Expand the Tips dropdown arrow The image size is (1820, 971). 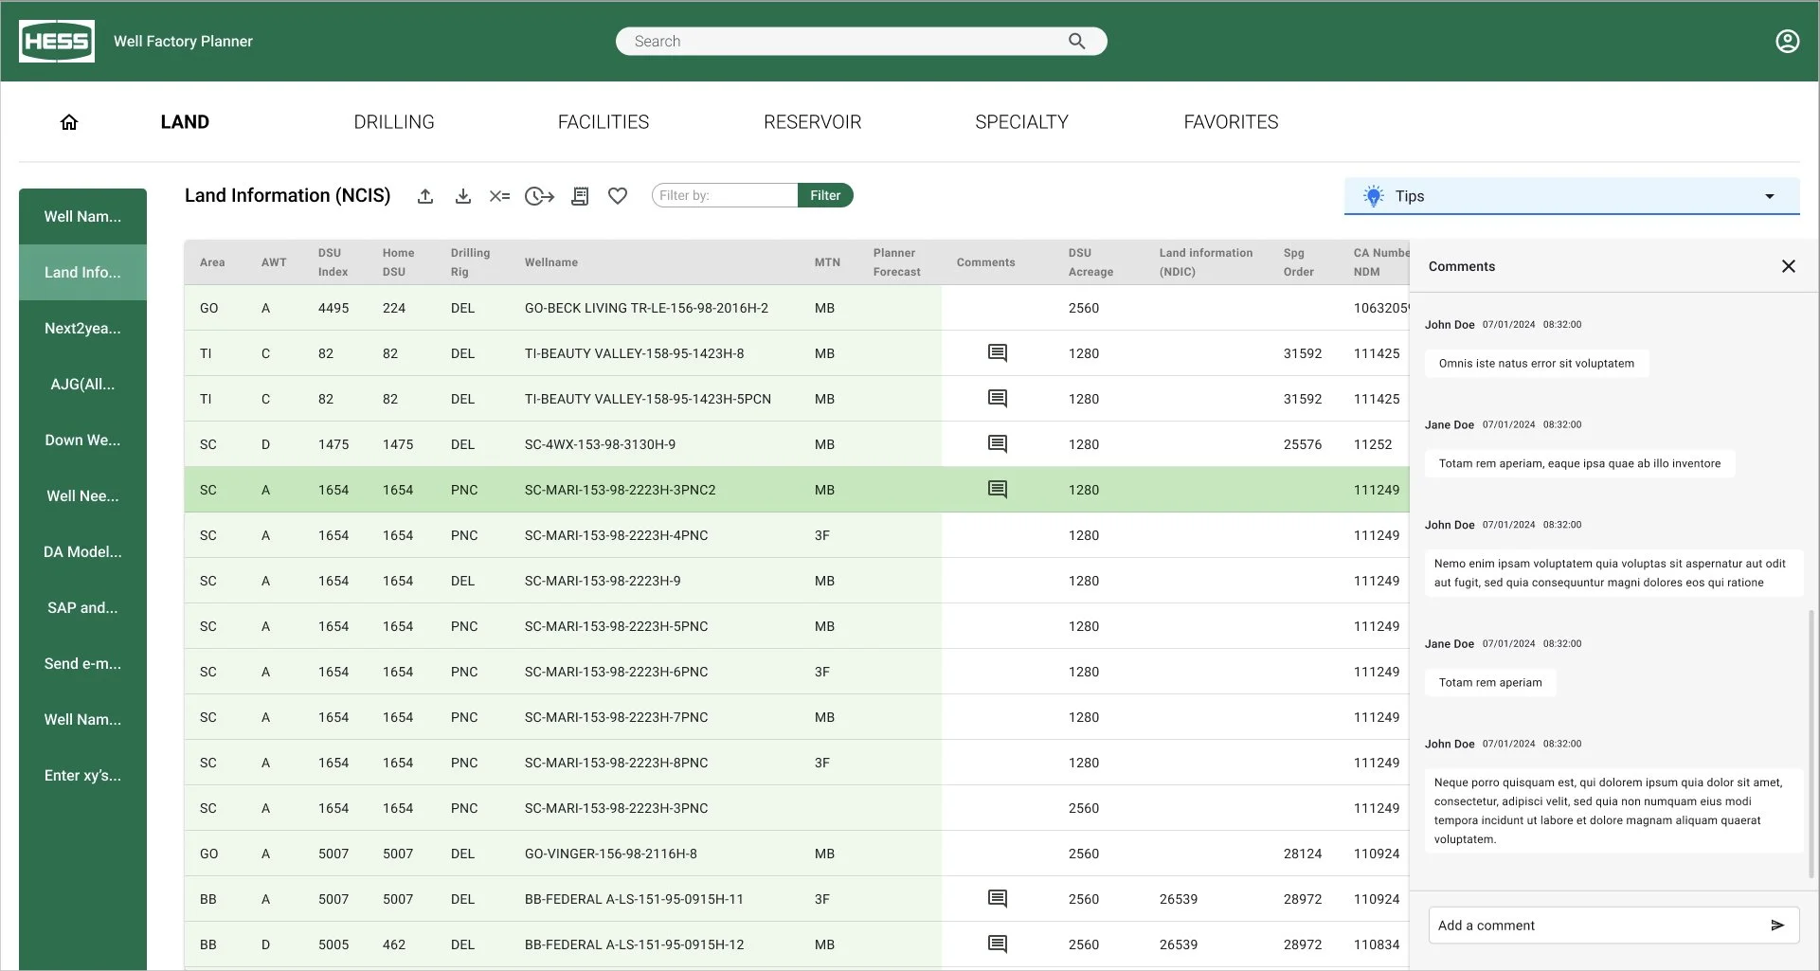1769,196
